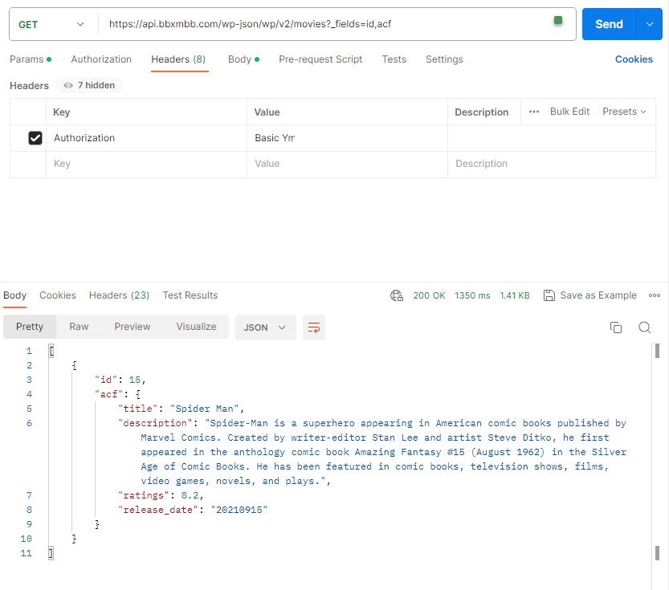Open the JSON format dropdown

click(x=265, y=328)
